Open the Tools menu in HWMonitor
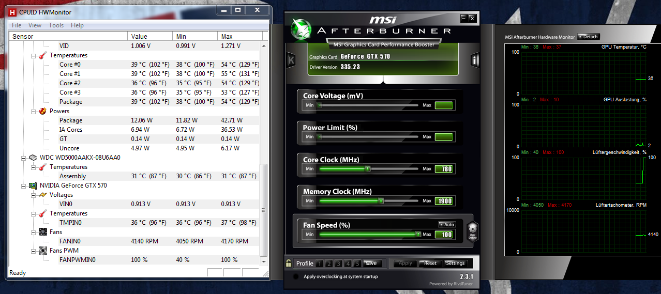The width and height of the screenshot is (661, 294). [x=56, y=25]
